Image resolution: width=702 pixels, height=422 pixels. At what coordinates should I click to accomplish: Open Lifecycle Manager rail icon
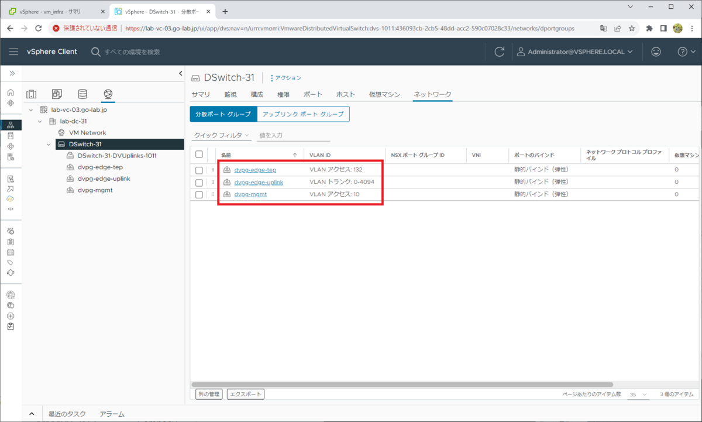click(x=11, y=273)
